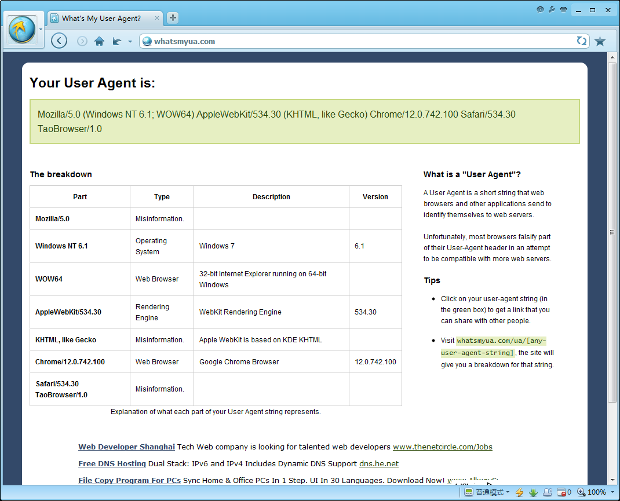This screenshot has height=501, width=620.
Task: Click the stamp icon in status bar
Action: [548, 492]
